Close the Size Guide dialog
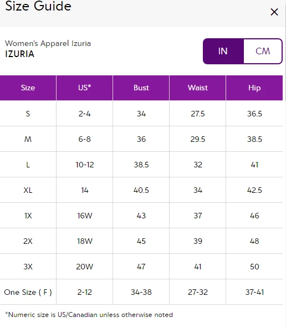This screenshot has width=286, height=327. tap(274, 12)
